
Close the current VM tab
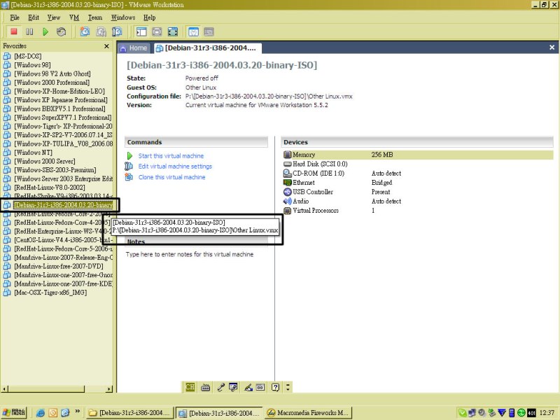(x=552, y=47)
